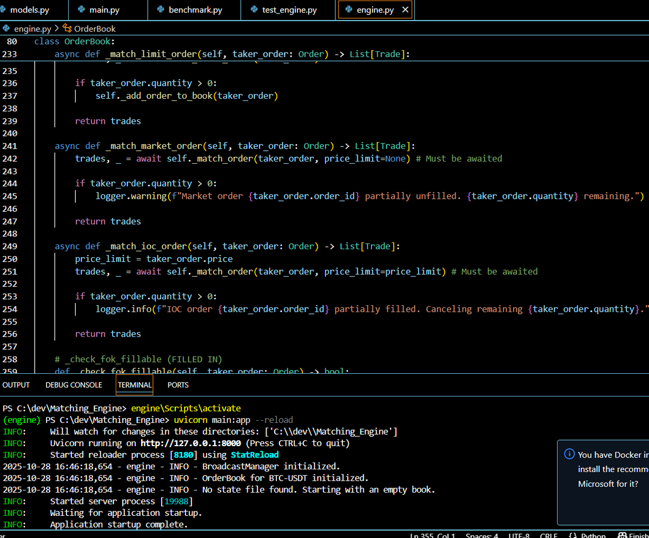649x538 pixels.
Task: Click reloader process id 8180 in terminal
Action: [184, 455]
